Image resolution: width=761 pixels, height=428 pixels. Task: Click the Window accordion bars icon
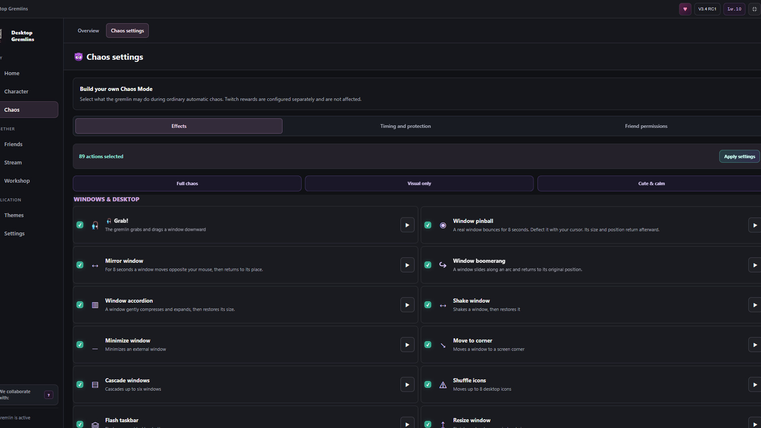pyautogui.click(x=95, y=305)
